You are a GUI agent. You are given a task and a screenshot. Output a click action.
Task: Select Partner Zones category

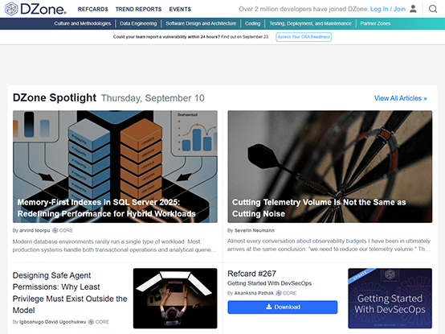[x=375, y=23]
